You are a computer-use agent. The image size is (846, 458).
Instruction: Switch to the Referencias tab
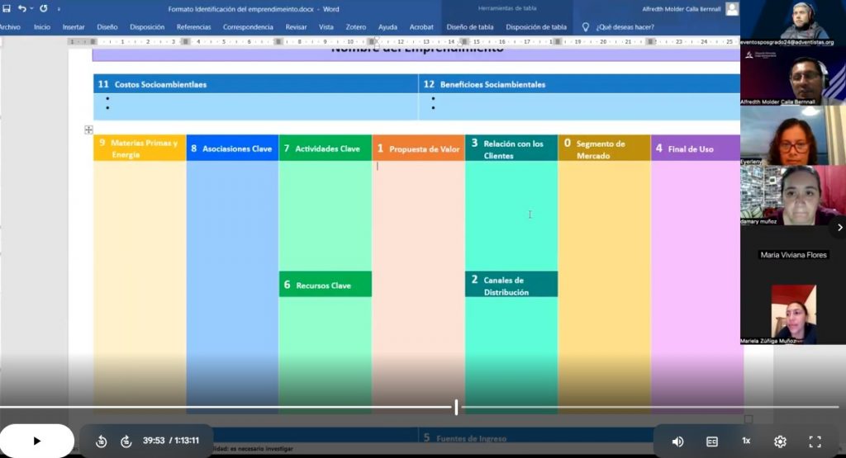coord(193,26)
